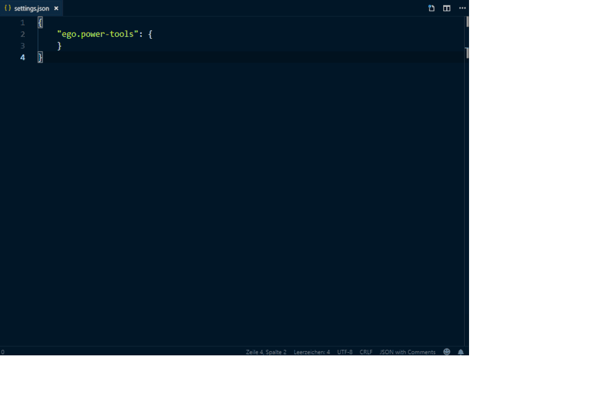Click line number 2 in the gutter
Viewport: 596px width, 404px height.
(23, 34)
